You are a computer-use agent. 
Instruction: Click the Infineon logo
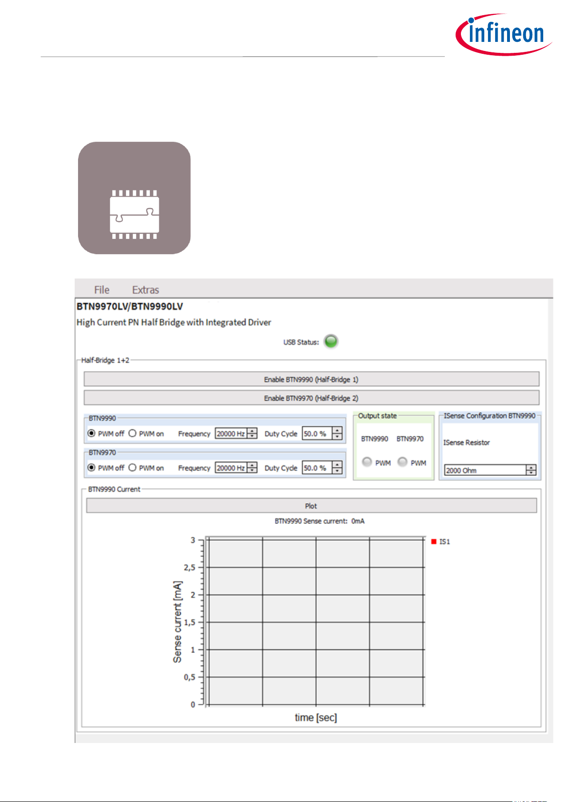503,34
